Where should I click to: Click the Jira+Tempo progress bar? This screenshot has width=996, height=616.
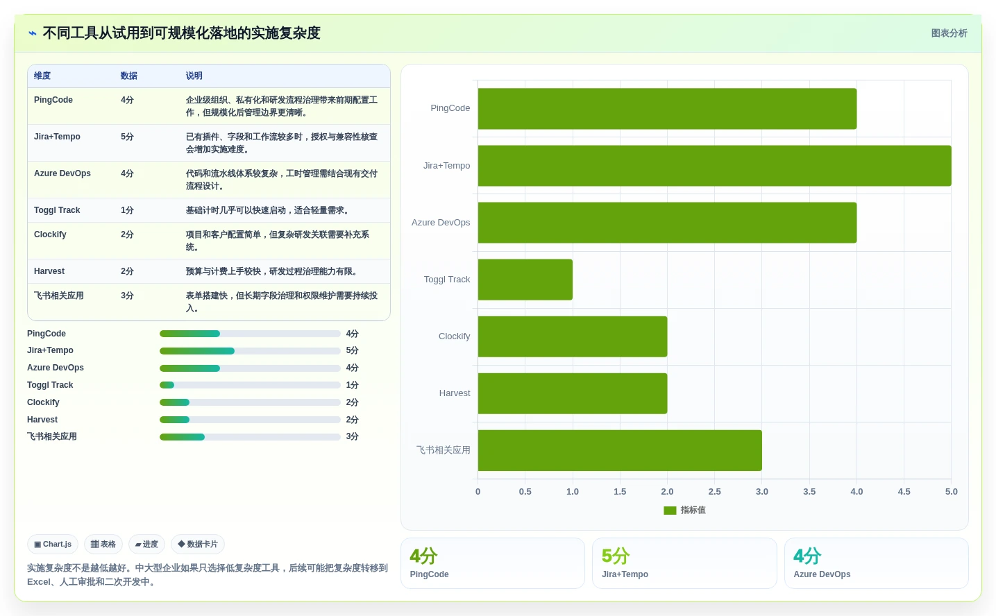[250, 351]
